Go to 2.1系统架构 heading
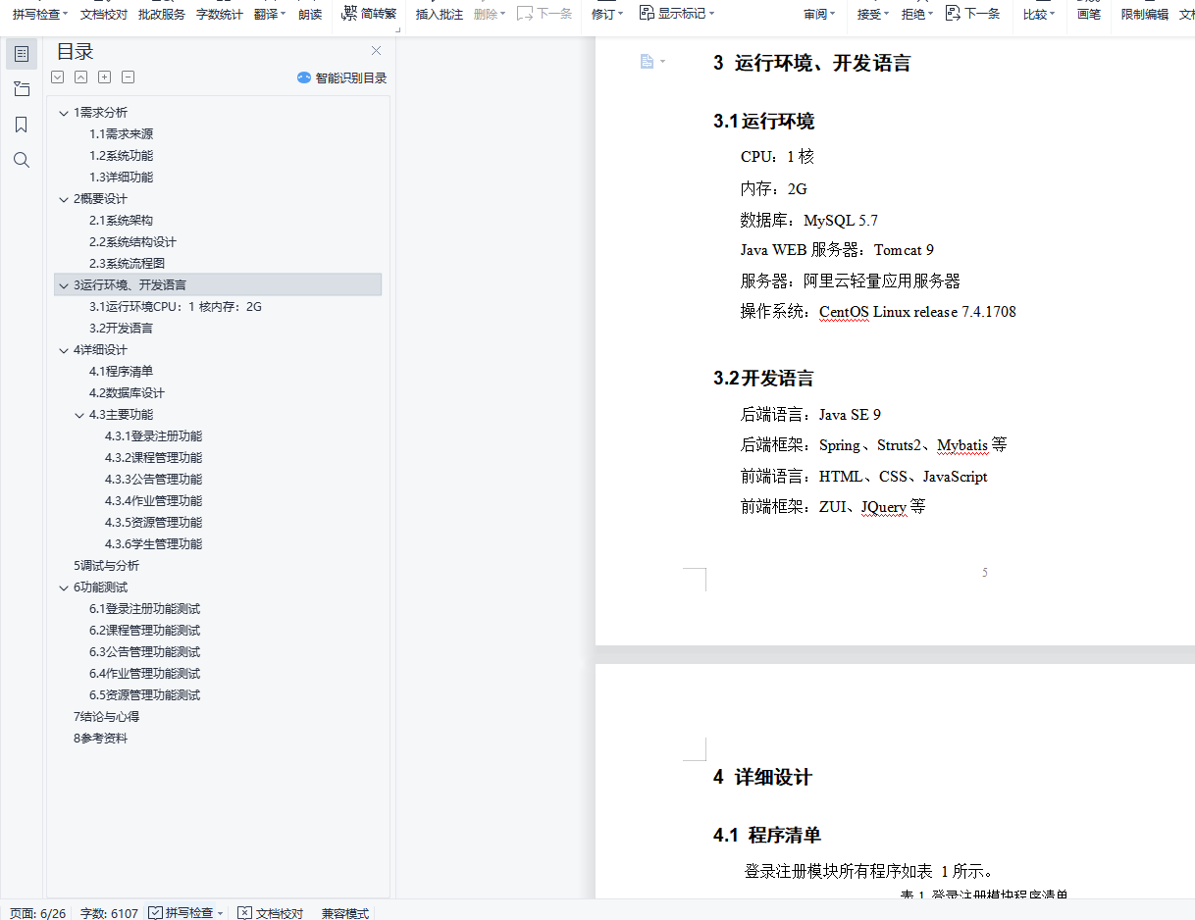This screenshot has height=920, width=1195. [x=121, y=221]
